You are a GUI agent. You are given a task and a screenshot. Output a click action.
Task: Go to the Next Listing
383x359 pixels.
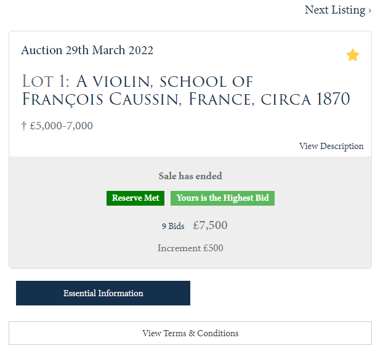(x=336, y=10)
